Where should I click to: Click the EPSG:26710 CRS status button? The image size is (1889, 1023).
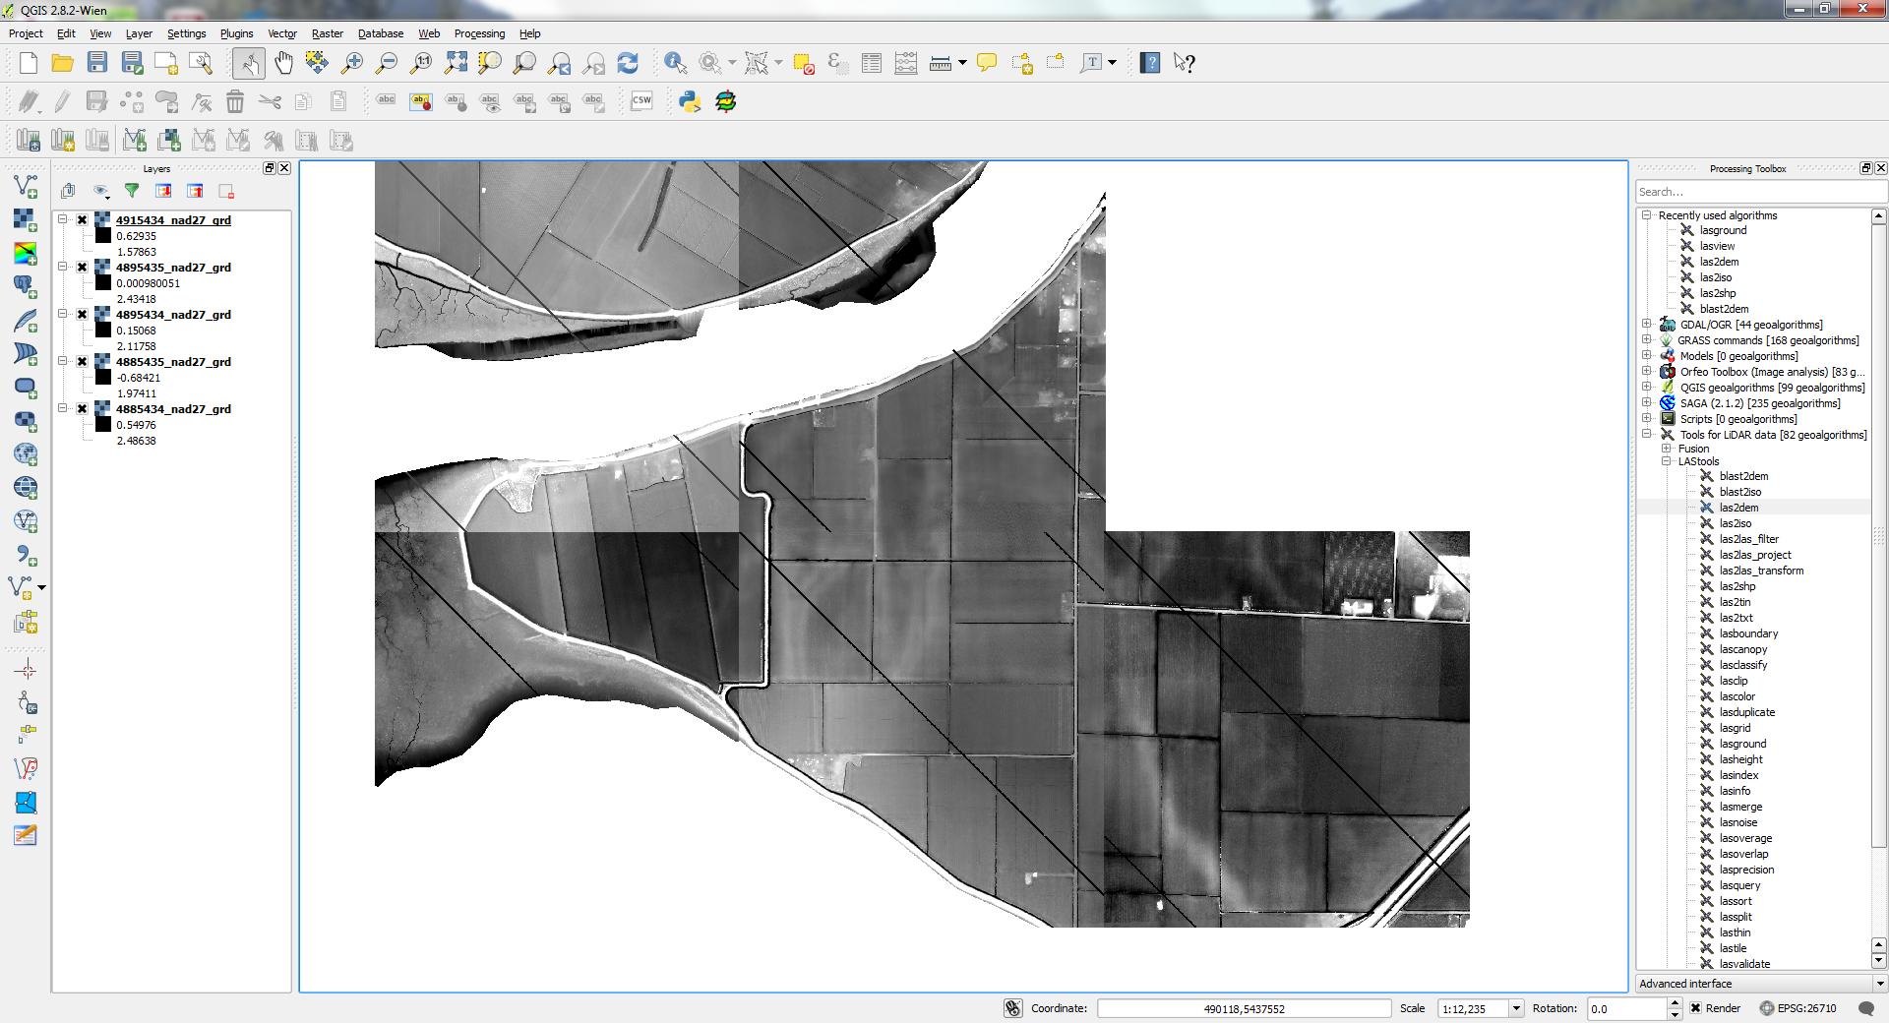click(1798, 1008)
